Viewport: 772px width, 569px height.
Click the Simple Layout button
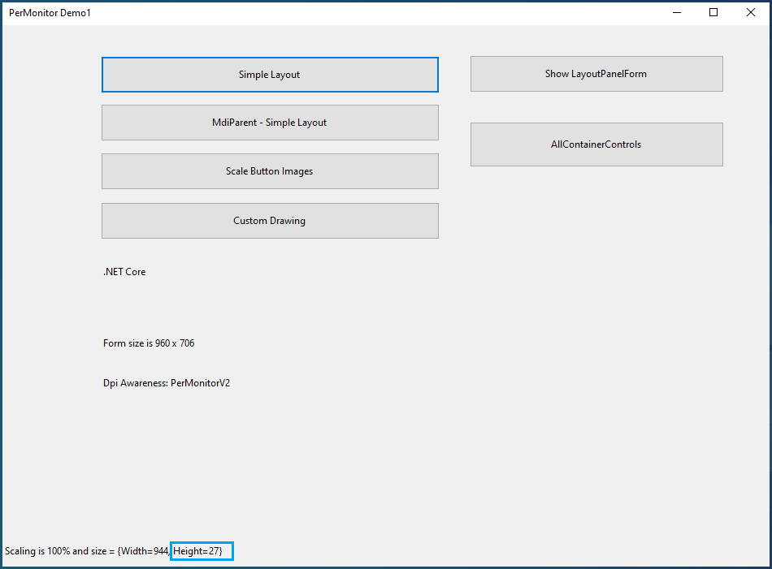(269, 74)
